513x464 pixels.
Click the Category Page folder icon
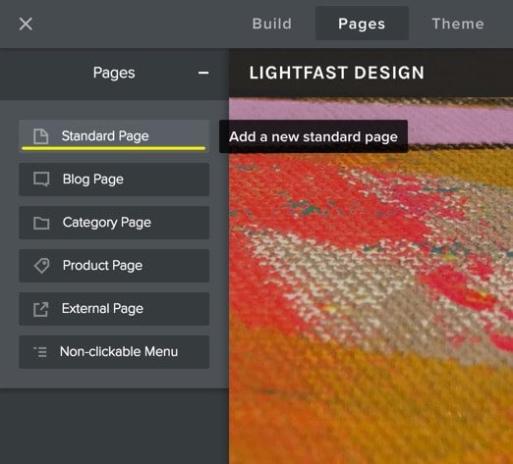pos(41,223)
